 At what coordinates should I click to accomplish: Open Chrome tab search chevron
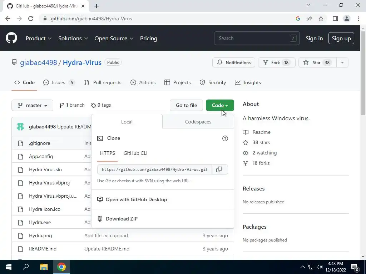click(308, 5)
